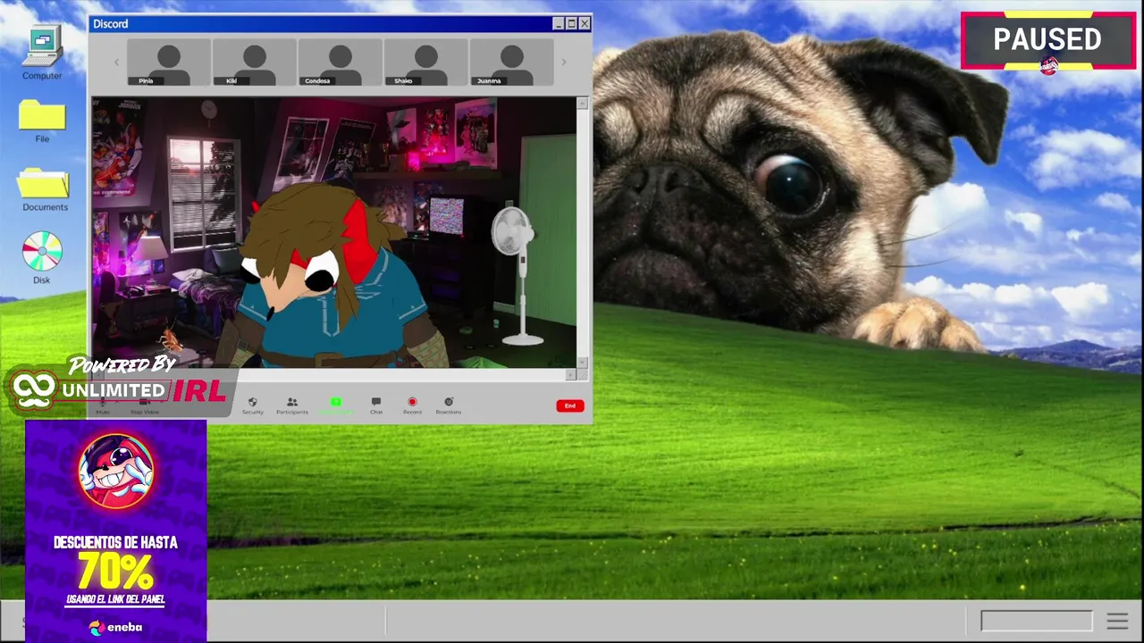Image resolution: width=1144 pixels, height=643 pixels.
Task: Click the PAUSED status badge
Action: pyautogui.click(x=1048, y=40)
